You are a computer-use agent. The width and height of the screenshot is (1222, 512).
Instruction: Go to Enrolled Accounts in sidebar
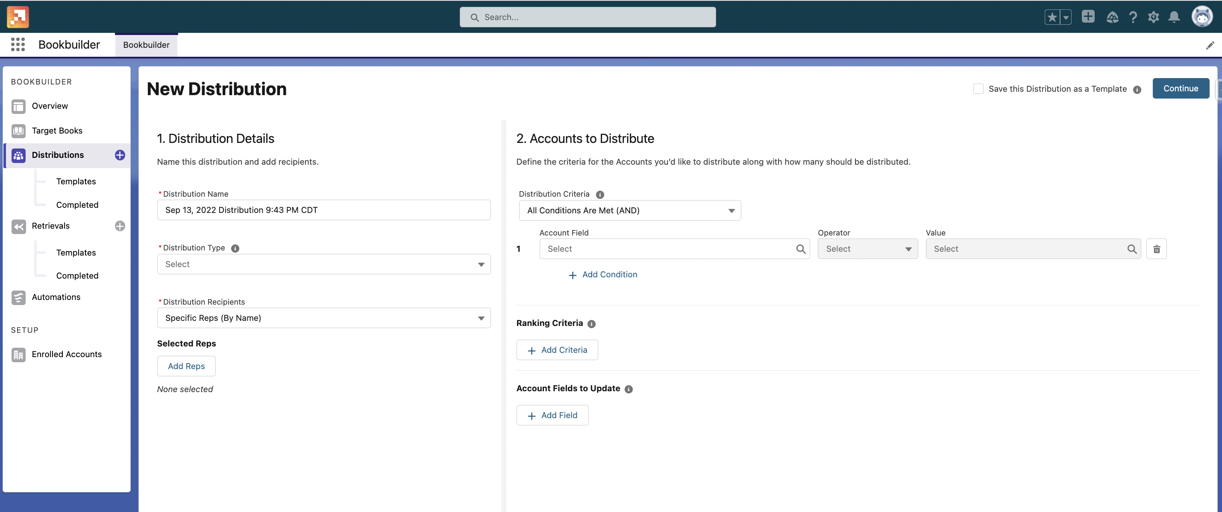[66, 355]
